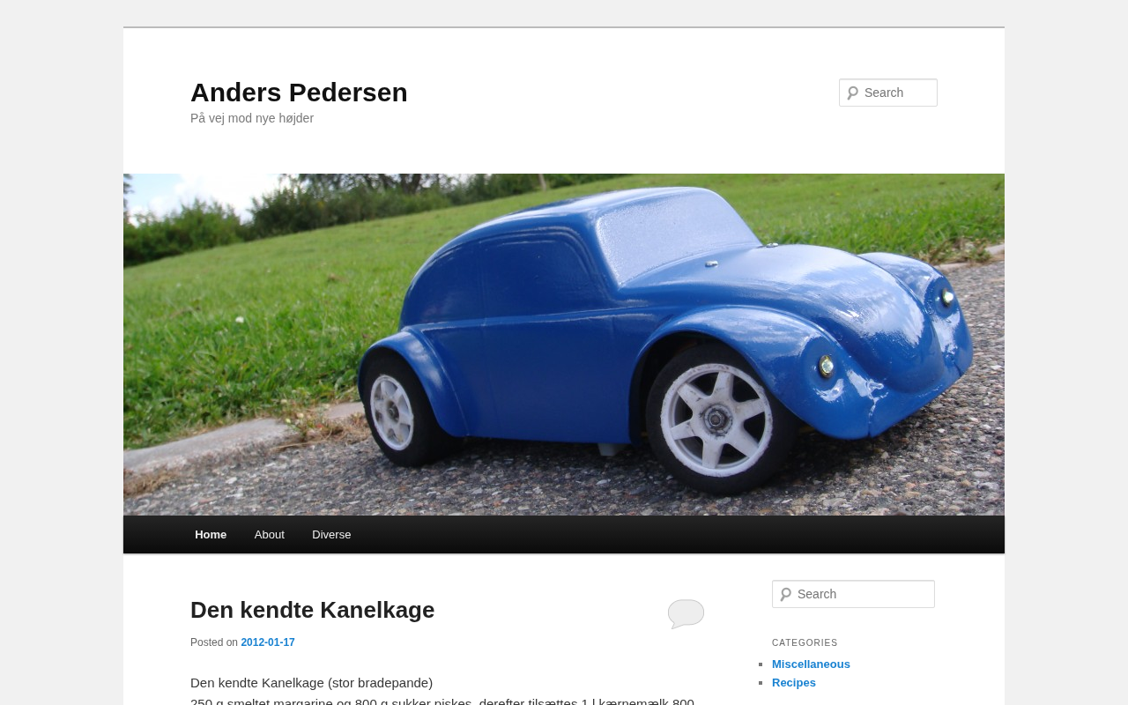The height and width of the screenshot is (705, 1128).
Task: Open the About menu item
Action: 270,535
